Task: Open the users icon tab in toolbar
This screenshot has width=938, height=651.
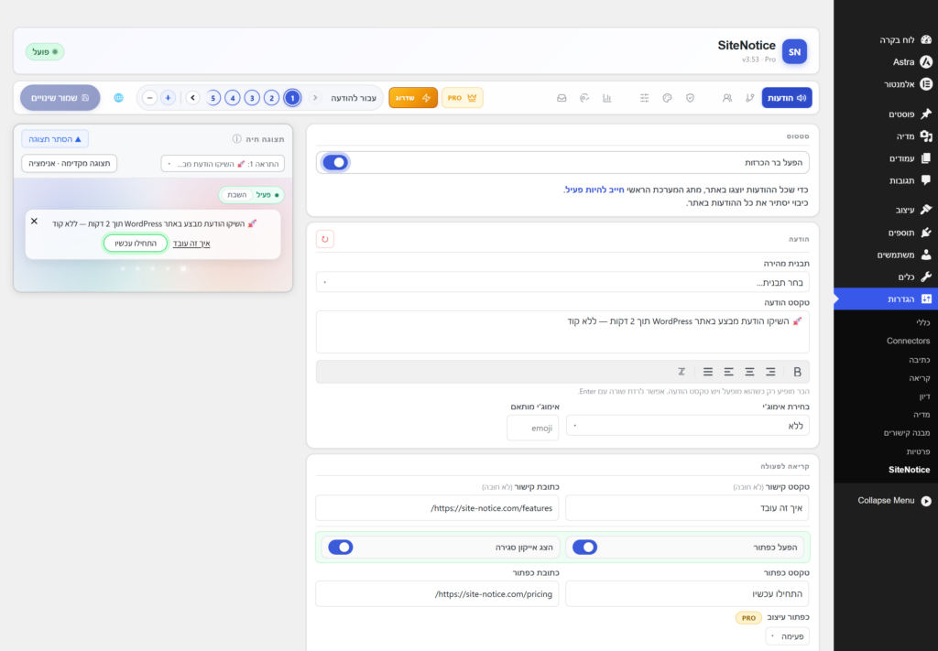Action: coord(726,98)
